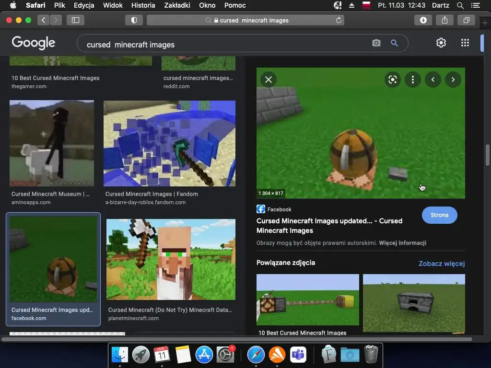Open Safari privacy report shield
Viewport: 491px width, 368px height.
[x=134, y=20]
